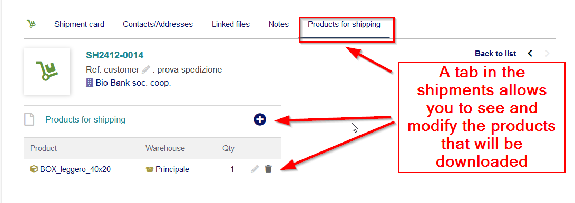
Task: Go to next shipment with right chevron
Action: pos(548,54)
